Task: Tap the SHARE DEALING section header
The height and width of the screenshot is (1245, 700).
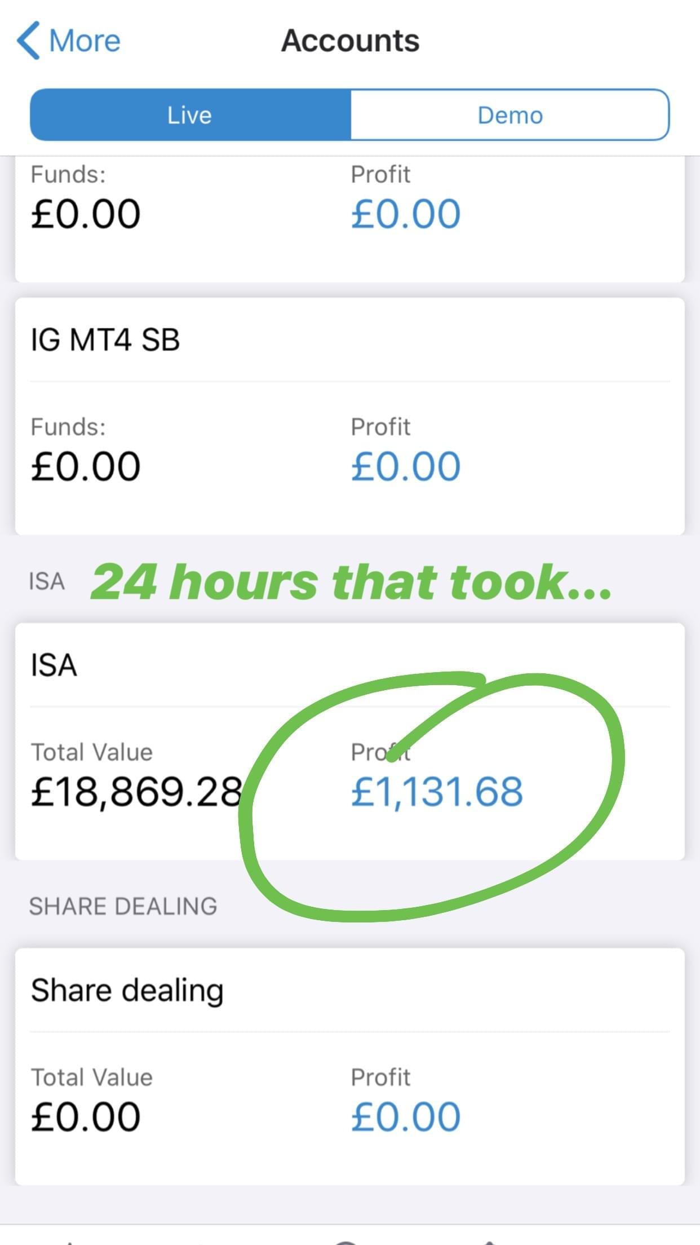Action: click(x=123, y=907)
